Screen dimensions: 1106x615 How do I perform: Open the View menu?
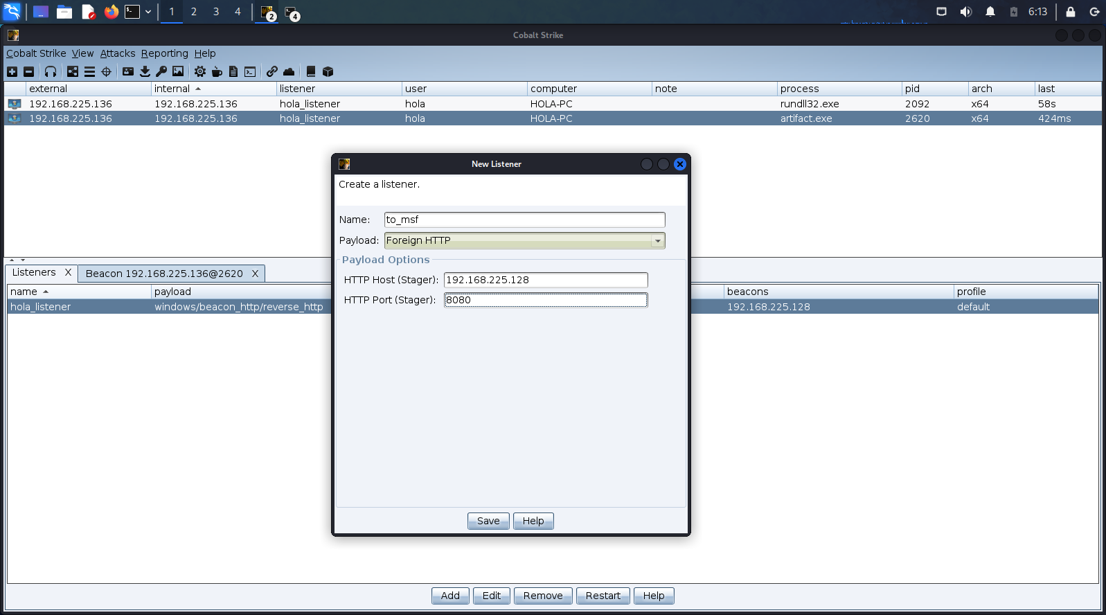(82, 53)
